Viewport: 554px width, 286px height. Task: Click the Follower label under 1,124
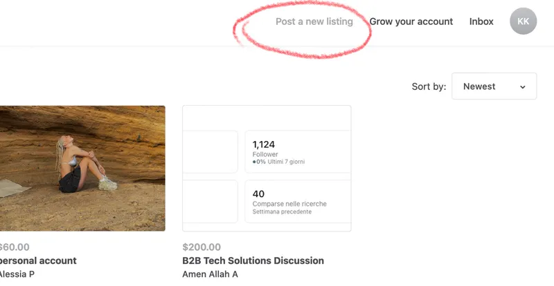pos(265,154)
